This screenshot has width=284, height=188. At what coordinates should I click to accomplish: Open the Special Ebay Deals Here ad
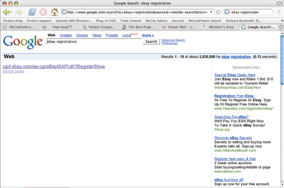pos(235,75)
